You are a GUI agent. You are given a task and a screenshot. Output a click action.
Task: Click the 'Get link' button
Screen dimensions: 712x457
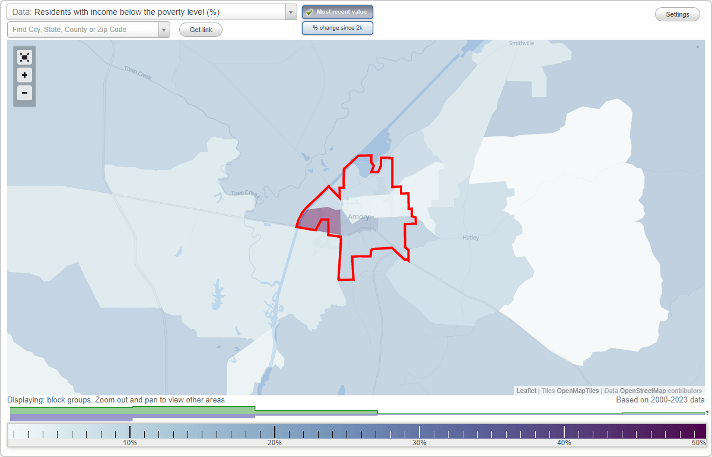point(201,29)
